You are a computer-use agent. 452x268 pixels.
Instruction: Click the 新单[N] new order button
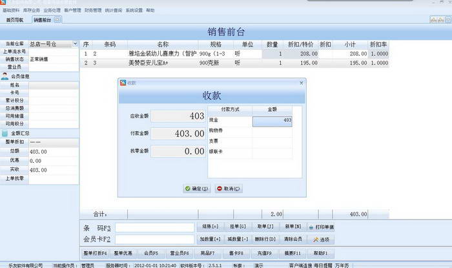293,227
